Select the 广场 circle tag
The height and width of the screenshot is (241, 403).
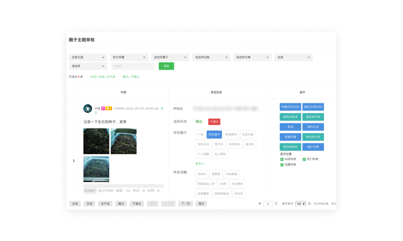pyautogui.click(x=200, y=135)
